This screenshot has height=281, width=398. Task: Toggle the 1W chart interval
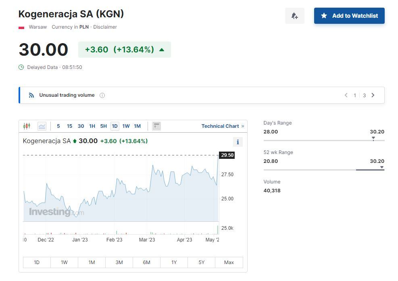pyautogui.click(x=126, y=126)
